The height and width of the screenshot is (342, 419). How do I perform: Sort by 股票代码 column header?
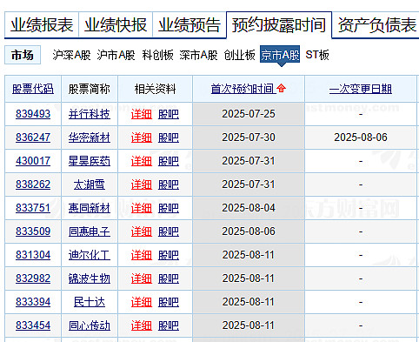click(33, 89)
